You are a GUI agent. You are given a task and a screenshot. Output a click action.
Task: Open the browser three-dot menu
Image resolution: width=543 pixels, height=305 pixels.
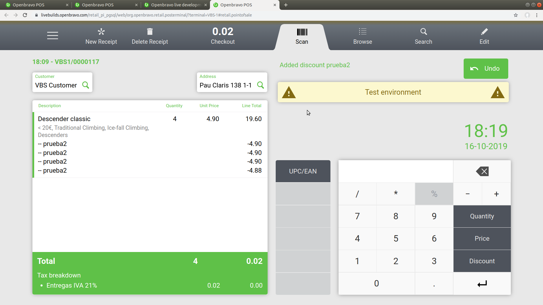click(537, 15)
